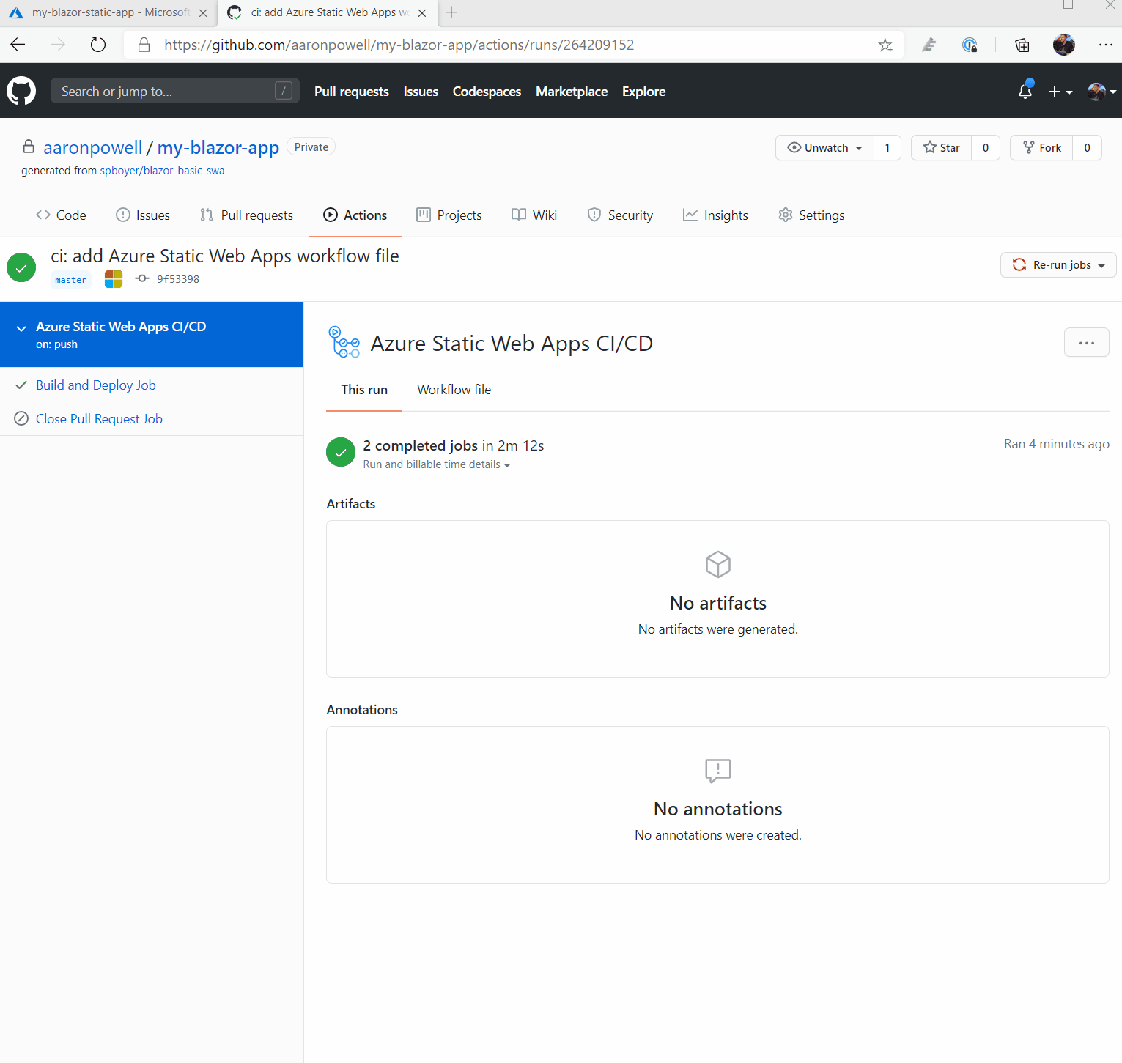Click the green success check circle near the title
The image size is (1122, 1063).
click(x=21, y=267)
